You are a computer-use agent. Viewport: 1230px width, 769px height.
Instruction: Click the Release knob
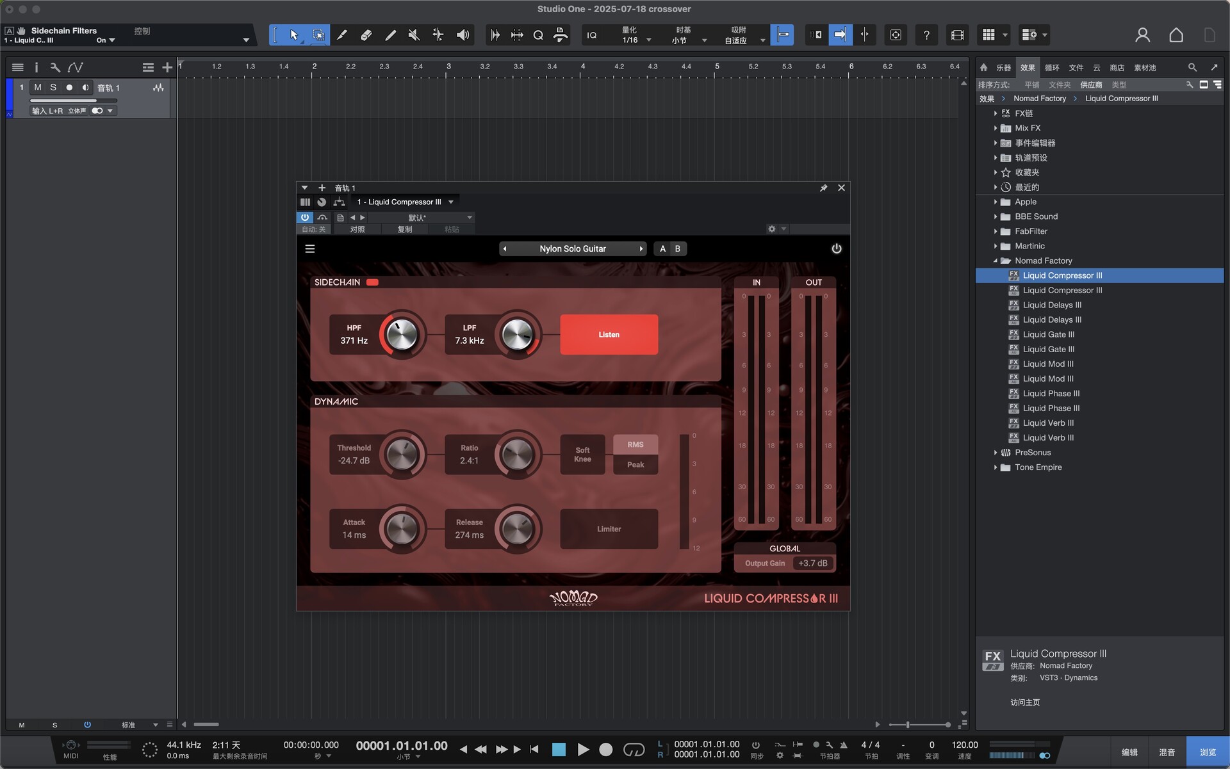pyautogui.click(x=518, y=529)
